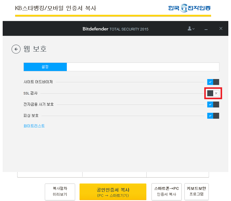The width and height of the screenshot is (231, 201).
Task: Click the 한국전자인증 logo
Action: [189, 8]
